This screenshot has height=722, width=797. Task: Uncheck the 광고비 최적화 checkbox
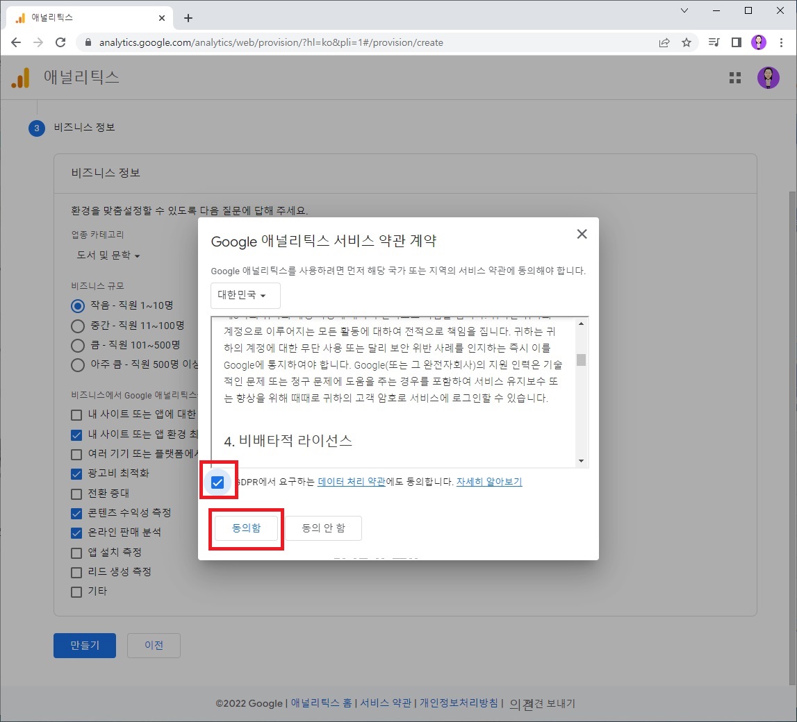[76, 474]
